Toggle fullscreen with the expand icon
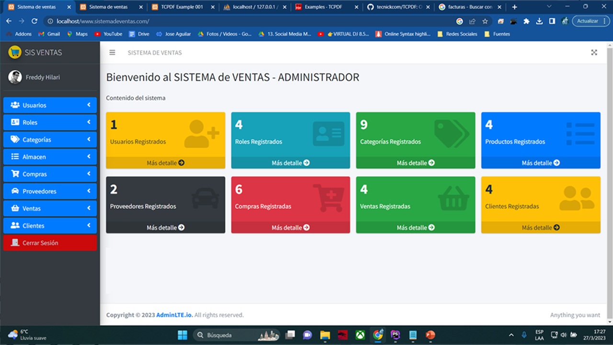This screenshot has width=613, height=345. pyautogui.click(x=594, y=53)
